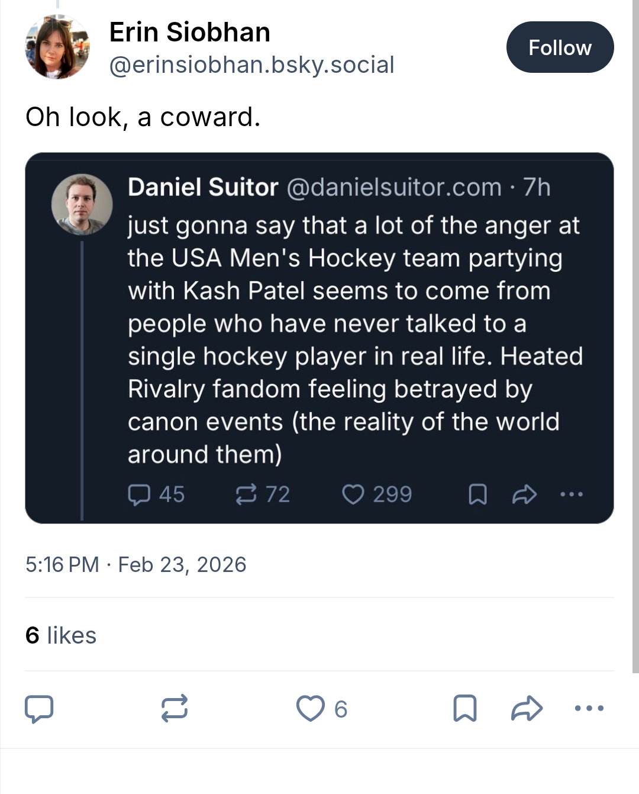Open the Erin Siobhan display name link

[189, 32]
